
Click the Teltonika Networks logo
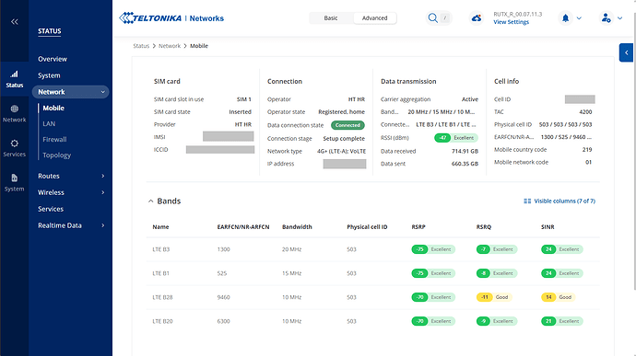[x=171, y=18]
